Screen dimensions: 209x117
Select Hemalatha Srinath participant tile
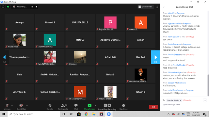(x=141, y=74)
